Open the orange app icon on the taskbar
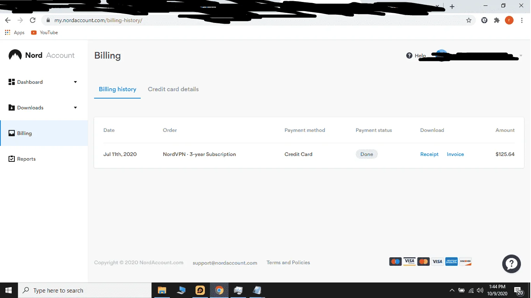 click(200, 290)
